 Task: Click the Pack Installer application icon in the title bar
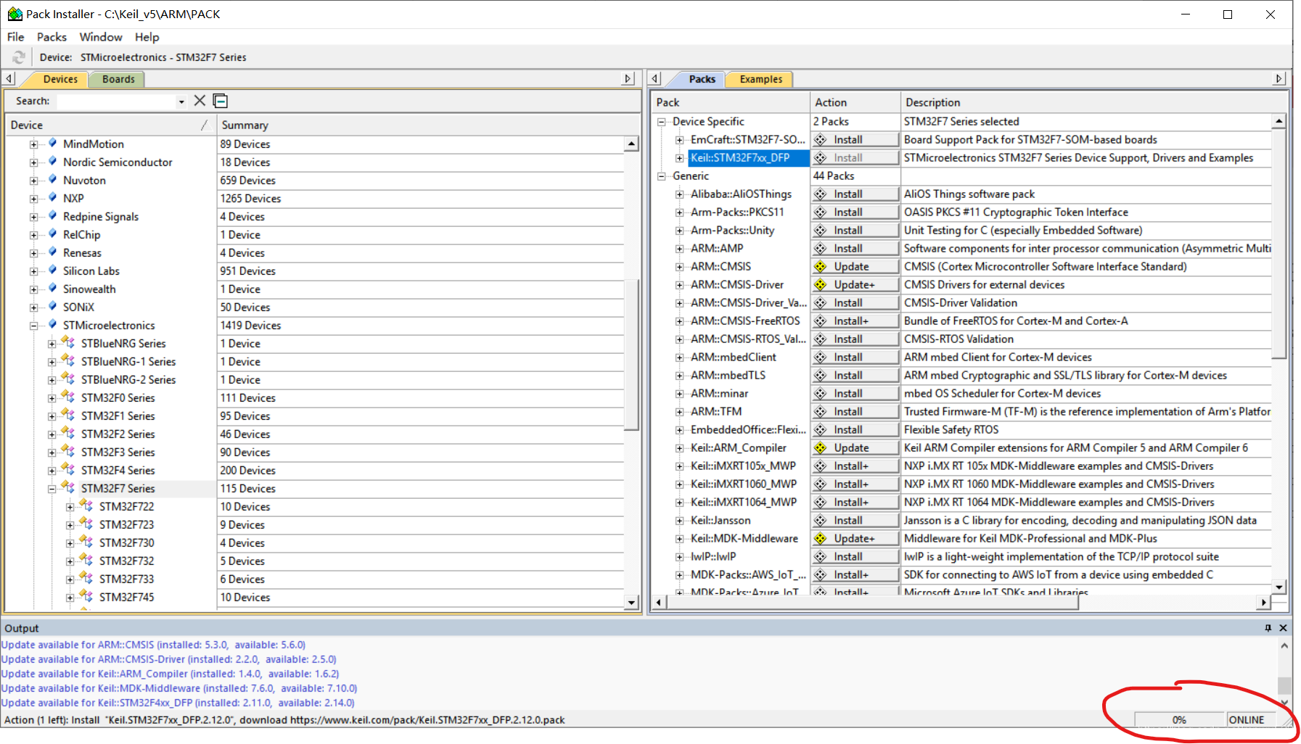(15, 14)
